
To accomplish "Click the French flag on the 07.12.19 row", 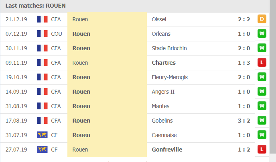I will click(42, 34).
